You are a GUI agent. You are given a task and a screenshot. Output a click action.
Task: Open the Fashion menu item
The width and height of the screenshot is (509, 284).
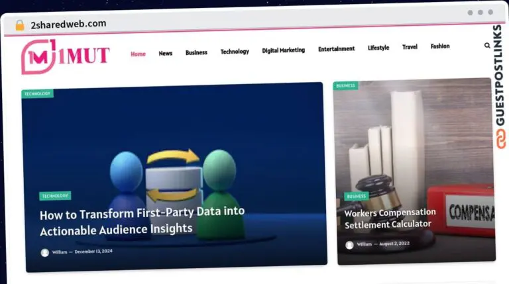point(440,47)
